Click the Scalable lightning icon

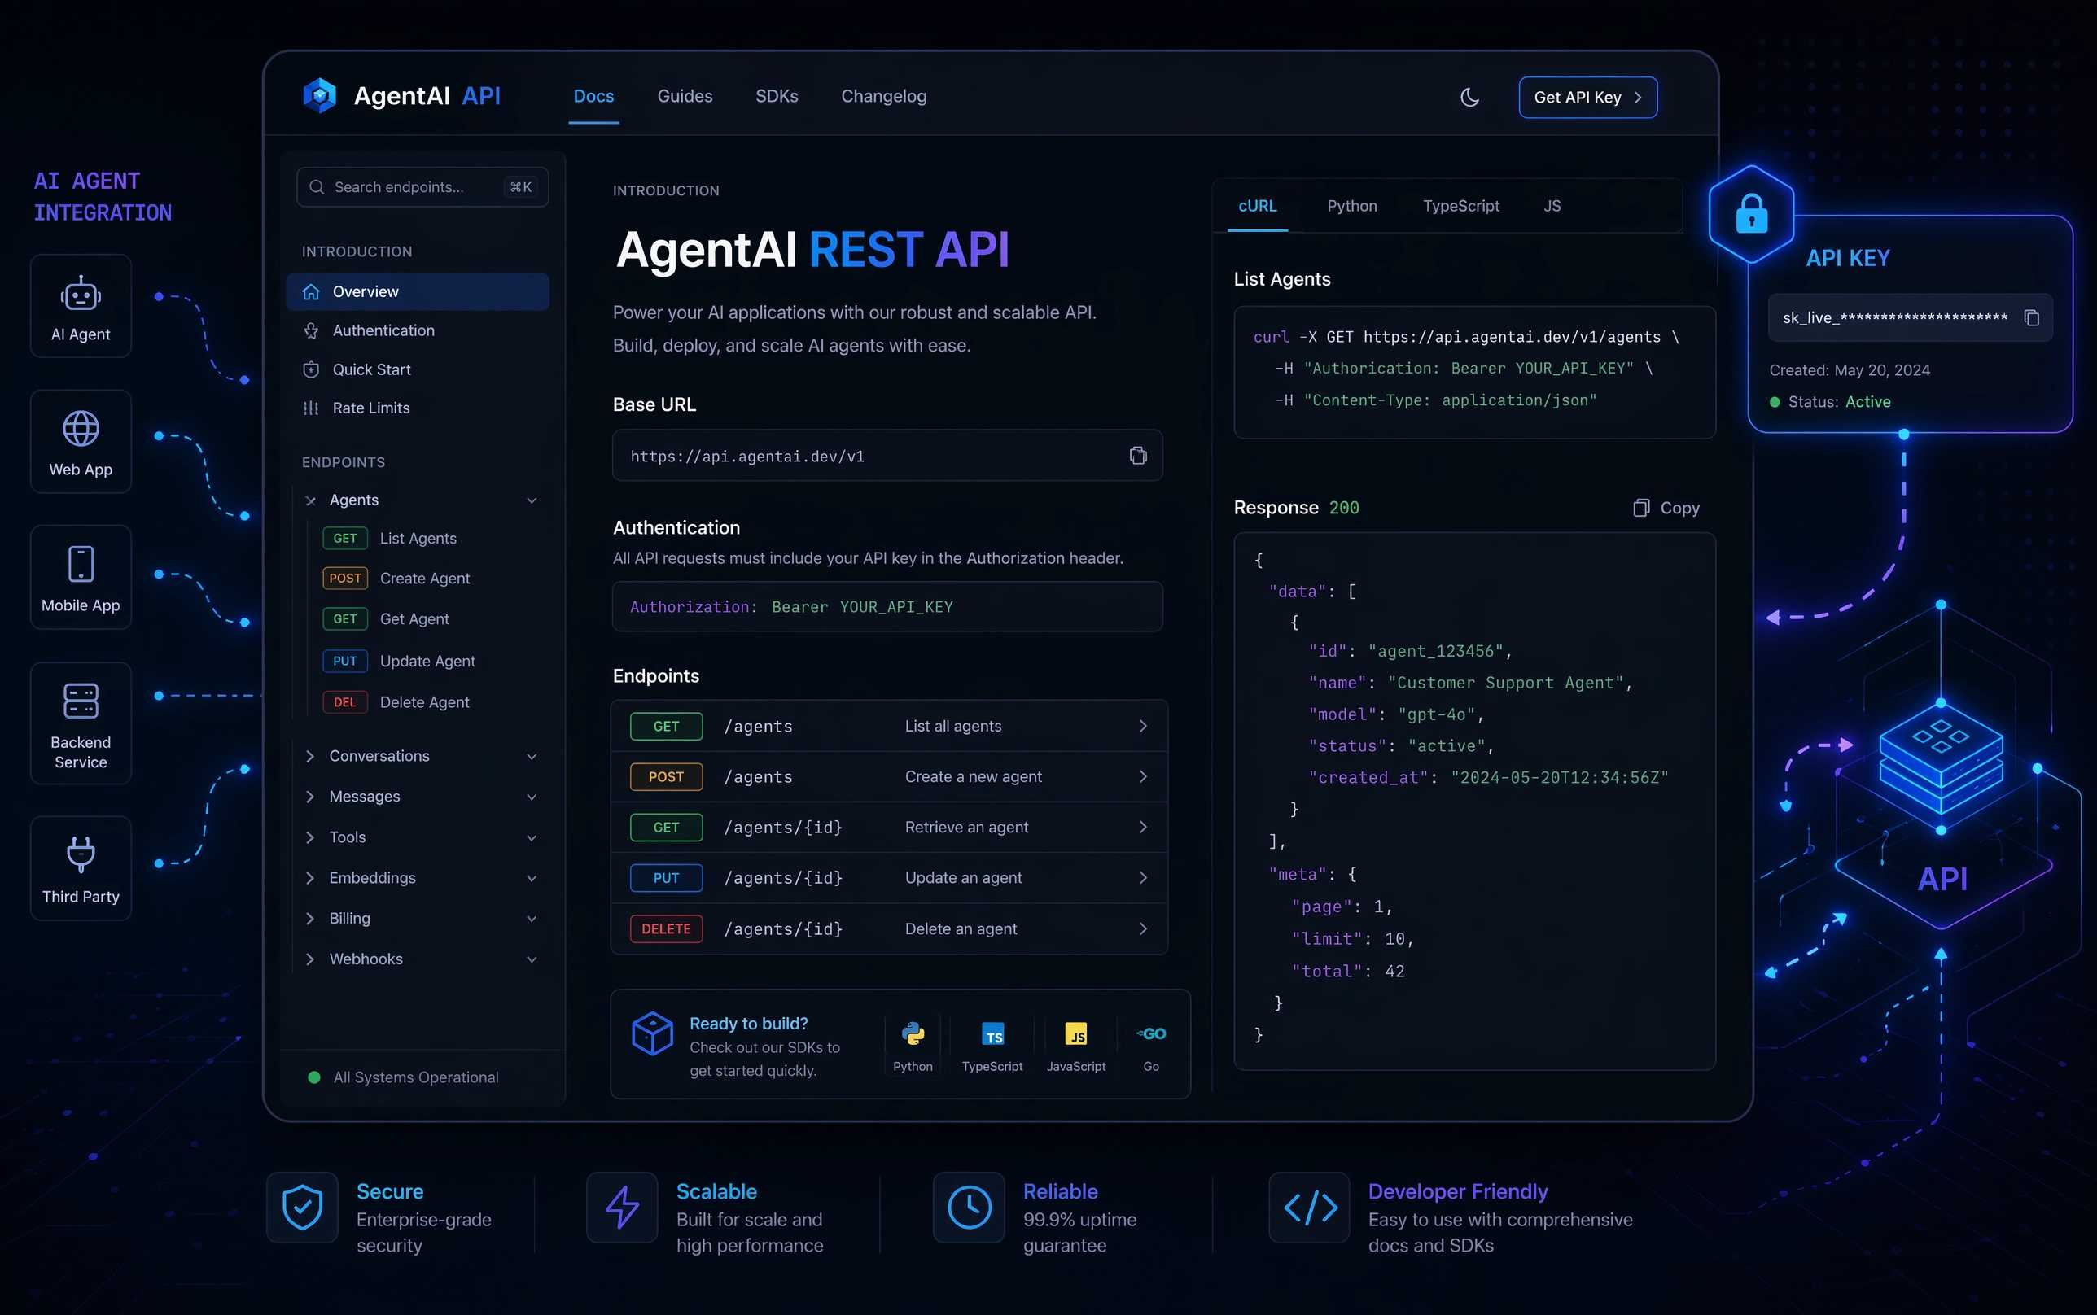pyautogui.click(x=623, y=1207)
